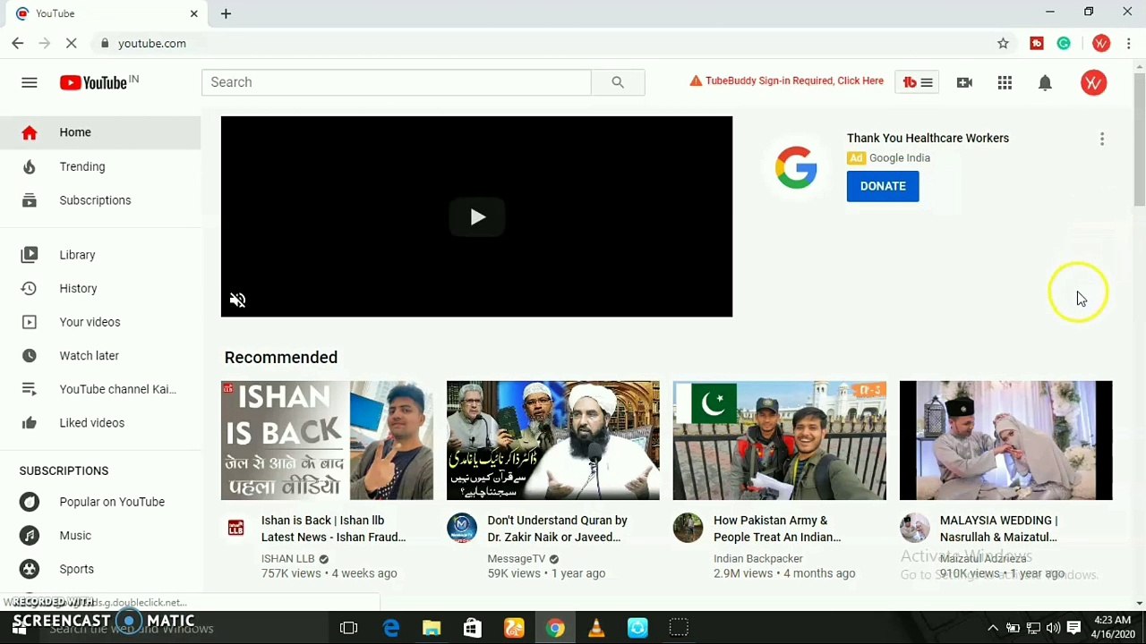Select the YouTube browser tab

tap(106, 13)
